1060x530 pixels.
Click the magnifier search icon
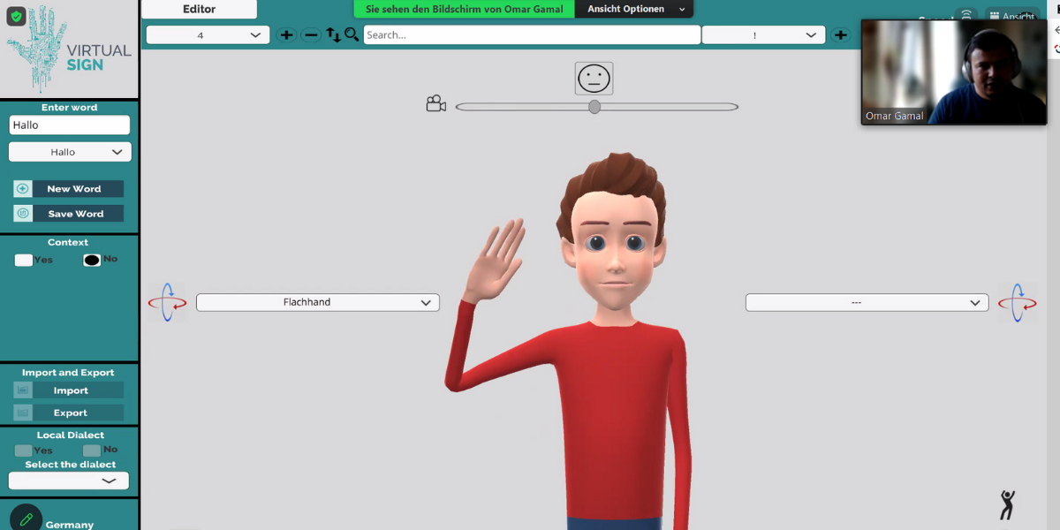352,34
